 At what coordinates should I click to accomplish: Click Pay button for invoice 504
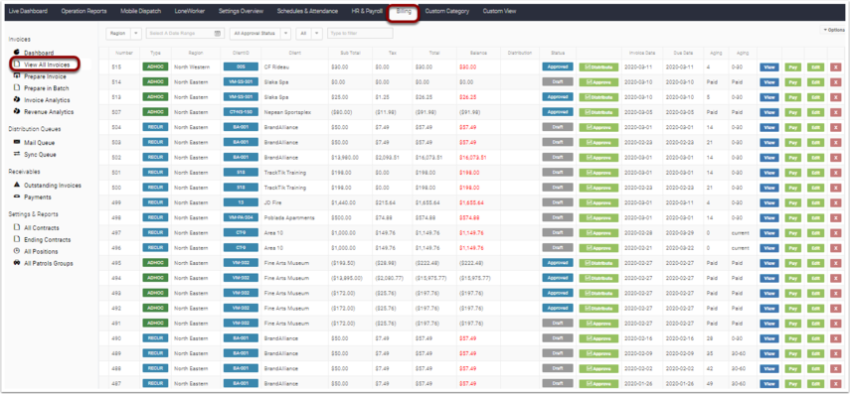(x=792, y=127)
